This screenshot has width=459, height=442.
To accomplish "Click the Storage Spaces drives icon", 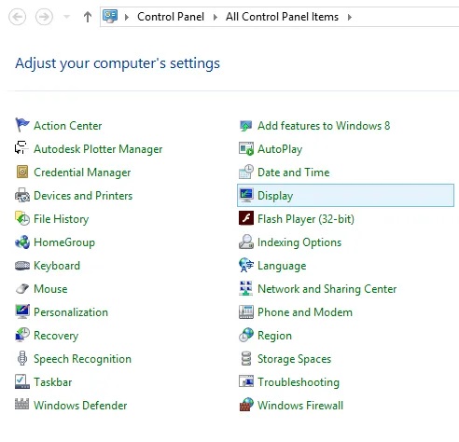I will coord(246,358).
